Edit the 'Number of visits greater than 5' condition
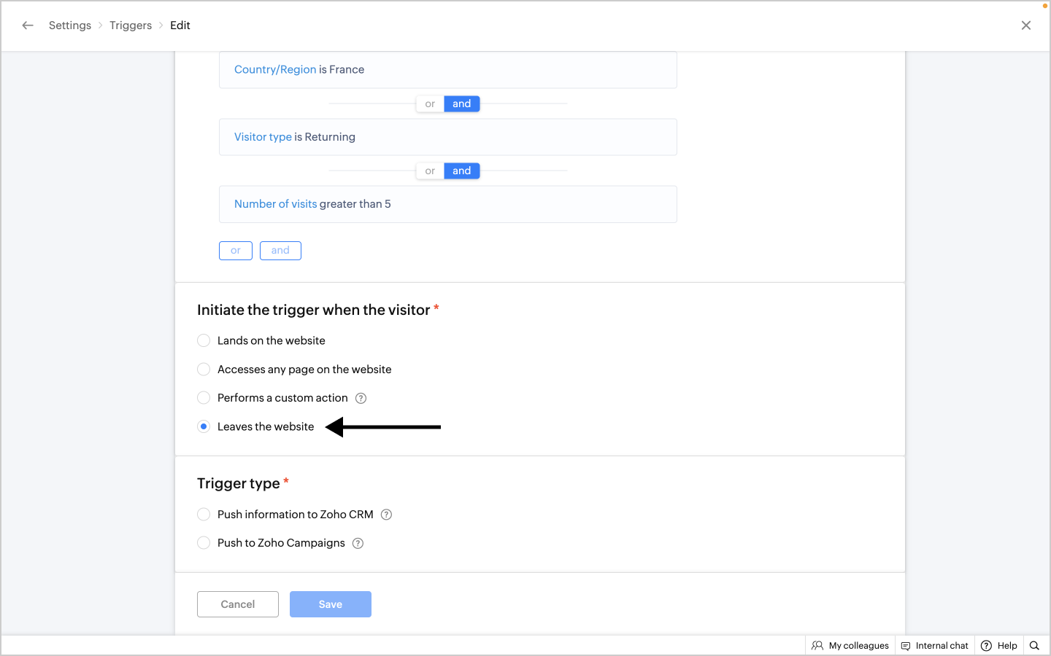Viewport: 1051px width, 656px height. (x=447, y=204)
